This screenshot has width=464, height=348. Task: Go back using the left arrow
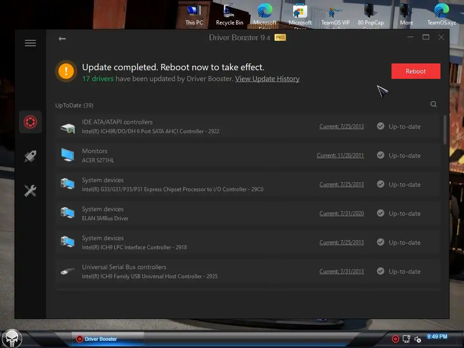click(62, 39)
